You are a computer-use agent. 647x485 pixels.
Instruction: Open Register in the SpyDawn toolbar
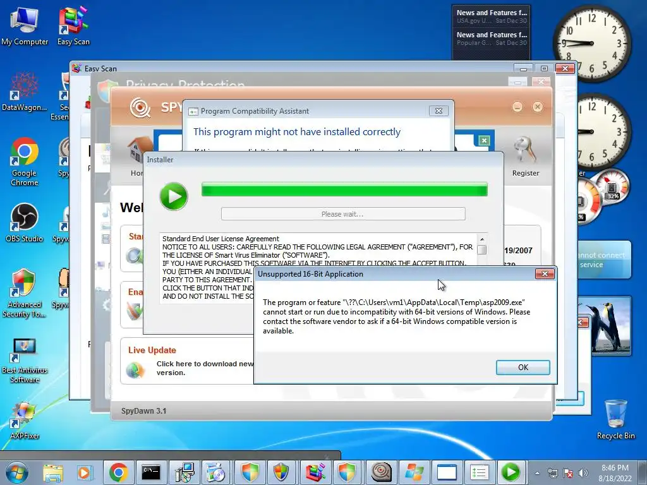coord(525,157)
